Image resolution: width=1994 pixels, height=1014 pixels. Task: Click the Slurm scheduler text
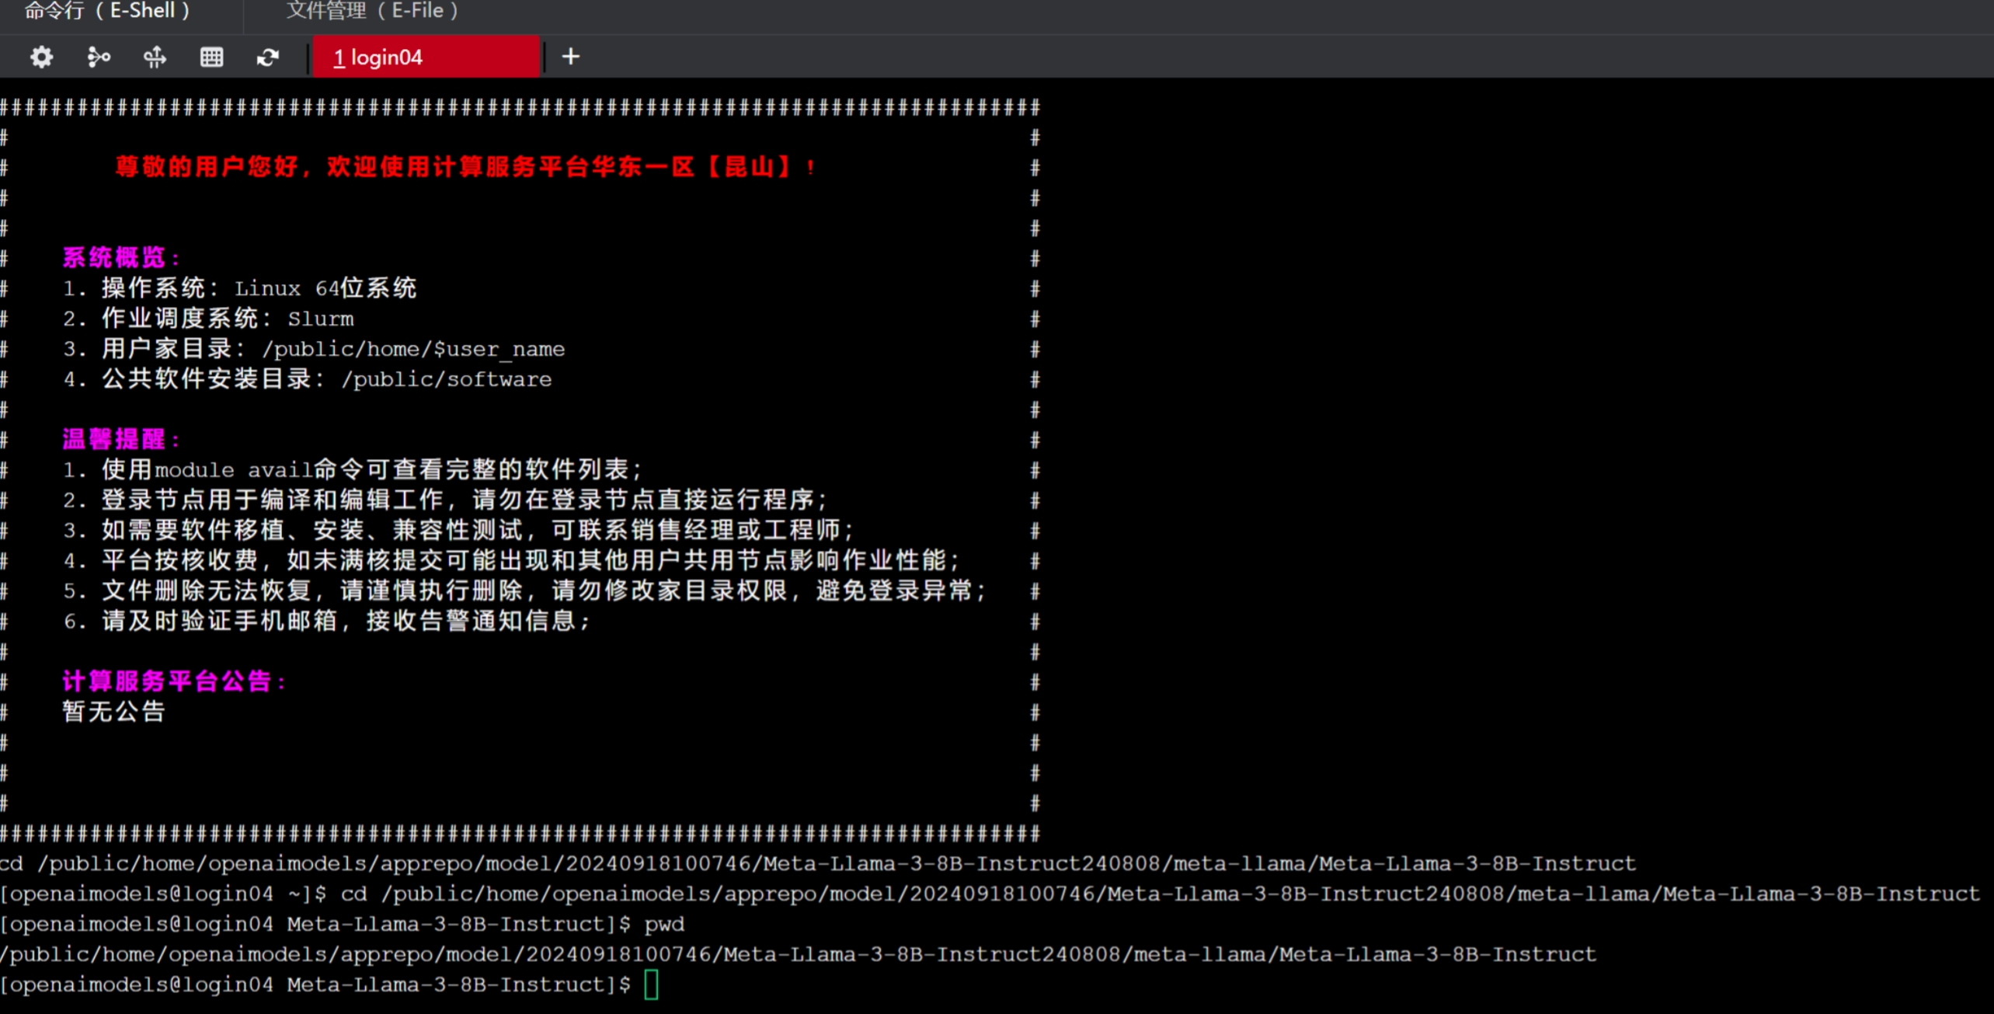(320, 319)
